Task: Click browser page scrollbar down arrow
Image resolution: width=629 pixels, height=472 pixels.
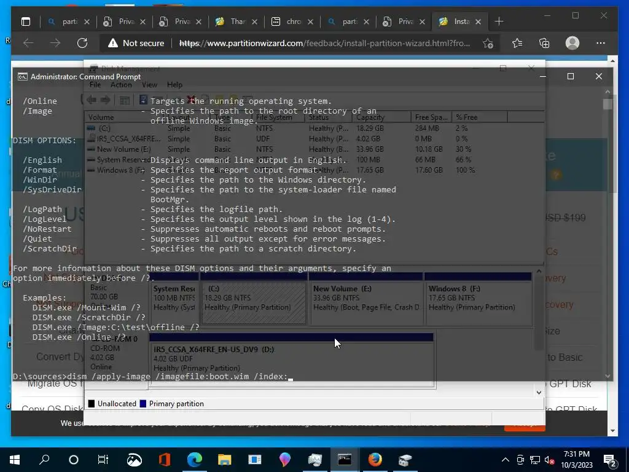Action: pos(612,431)
